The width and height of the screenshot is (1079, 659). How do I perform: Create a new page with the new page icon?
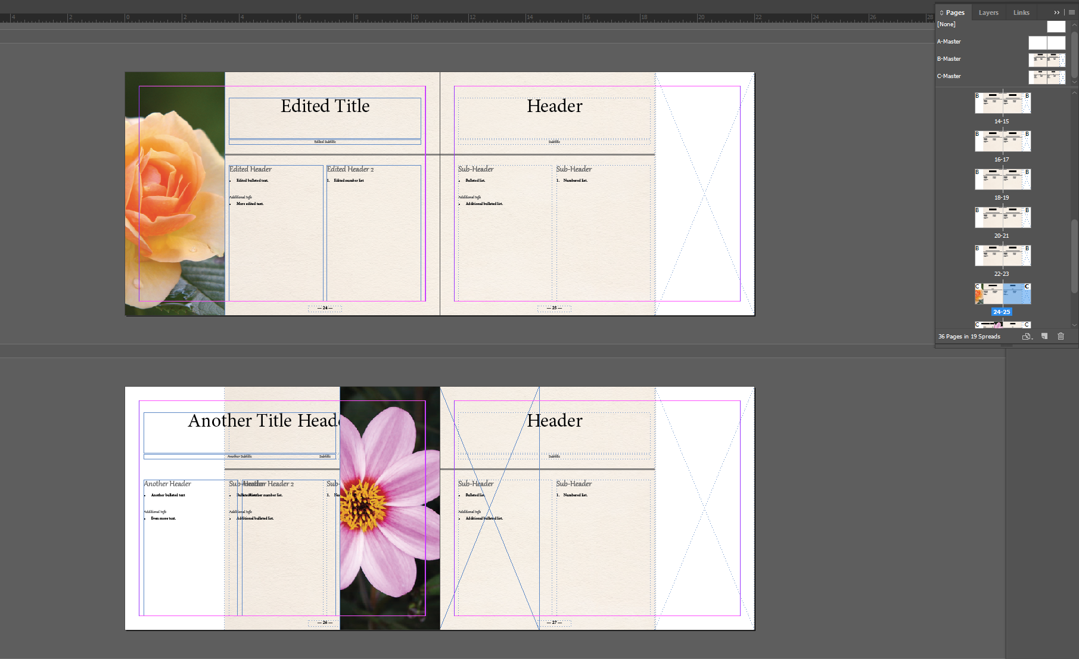pos(1044,336)
